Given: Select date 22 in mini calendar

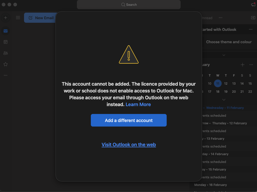Looking at the screenshot, I should (250, 92).
